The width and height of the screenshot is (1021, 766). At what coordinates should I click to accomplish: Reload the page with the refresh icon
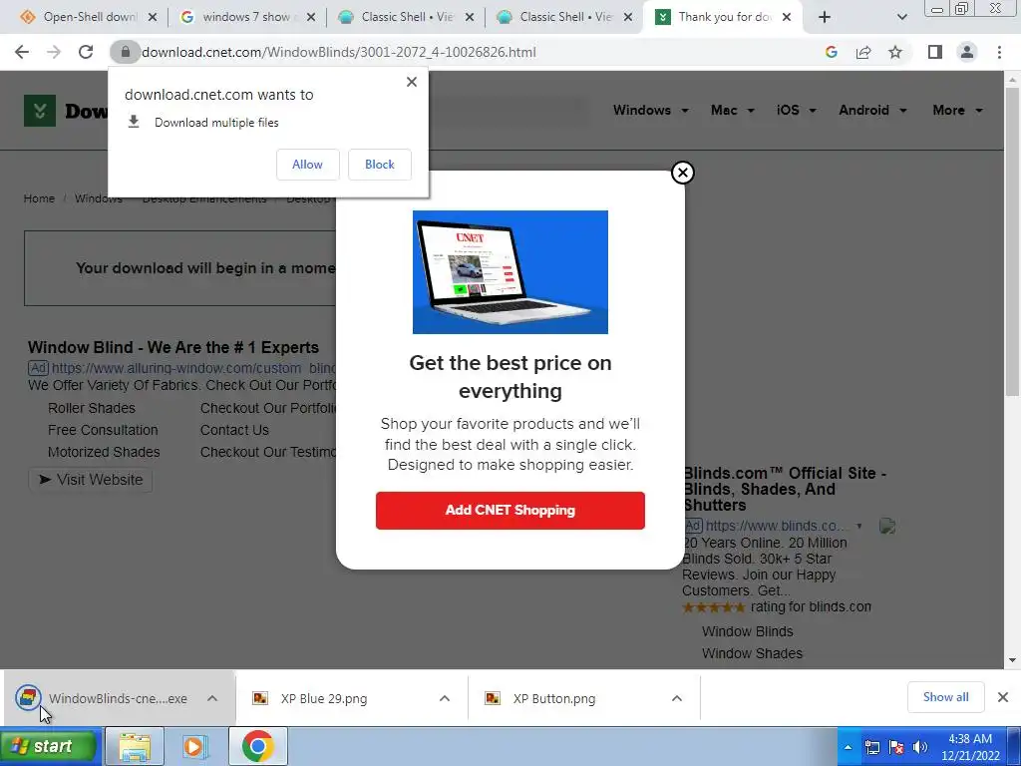[86, 52]
